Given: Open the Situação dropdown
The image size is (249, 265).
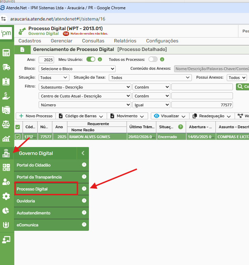Looking at the screenshot, I should (x=54, y=78).
